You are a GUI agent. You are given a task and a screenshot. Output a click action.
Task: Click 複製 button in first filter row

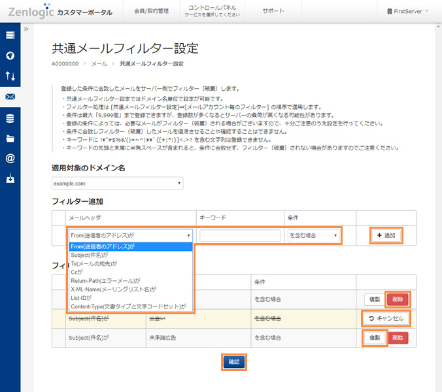point(375,299)
